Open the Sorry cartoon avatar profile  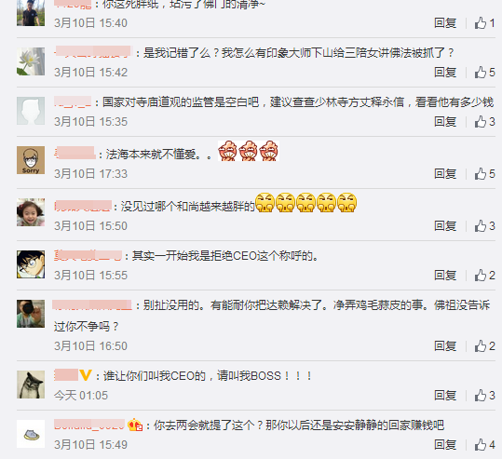pos(31,160)
